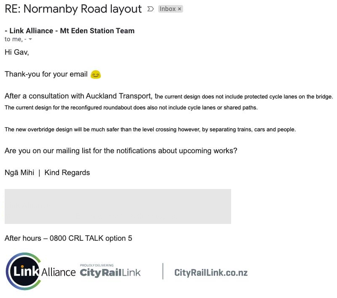Open the CityRailLink.co.nz website link

[x=211, y=273]
